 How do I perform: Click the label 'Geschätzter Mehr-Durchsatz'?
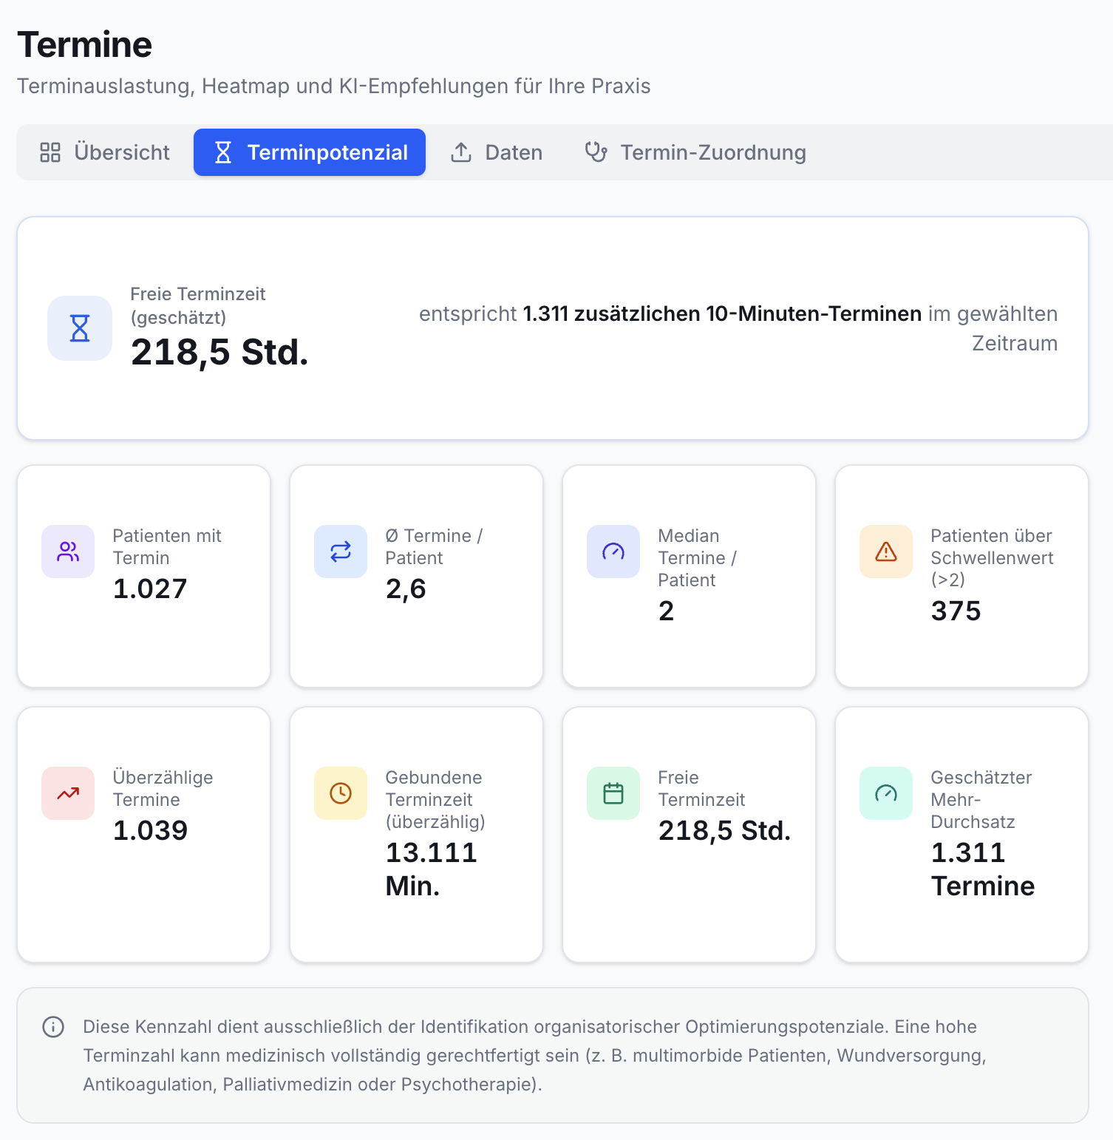981,800
